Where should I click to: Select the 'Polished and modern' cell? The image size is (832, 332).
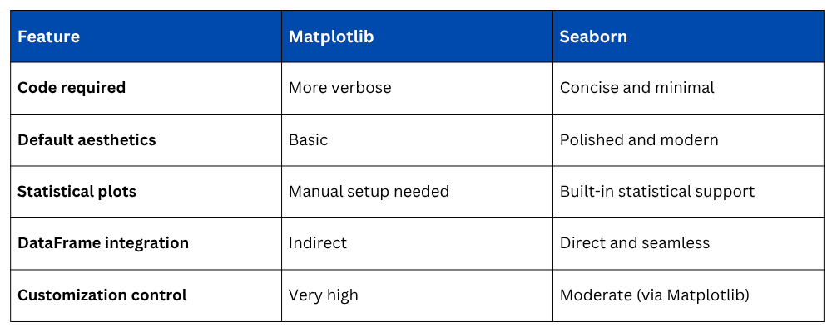639,139
